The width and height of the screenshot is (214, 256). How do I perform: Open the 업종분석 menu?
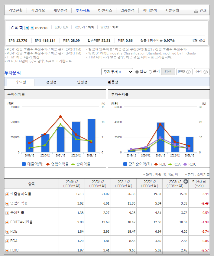tap(128, 10)
